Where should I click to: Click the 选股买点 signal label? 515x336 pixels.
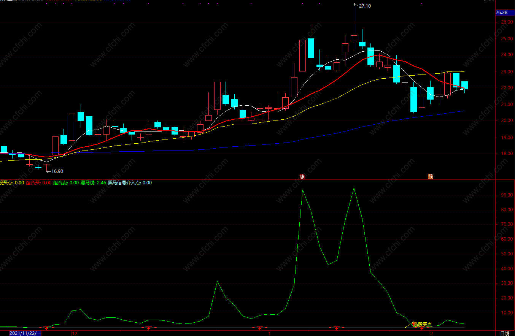click(x=422, y=325)
